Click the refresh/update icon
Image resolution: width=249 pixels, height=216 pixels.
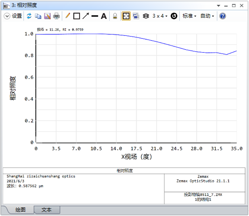point(29,16)
